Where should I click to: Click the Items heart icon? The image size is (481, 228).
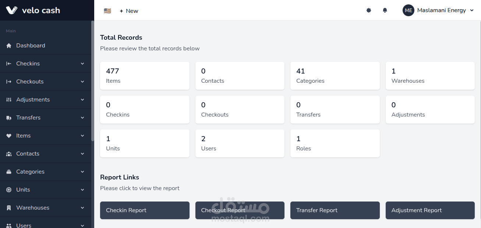9,136
